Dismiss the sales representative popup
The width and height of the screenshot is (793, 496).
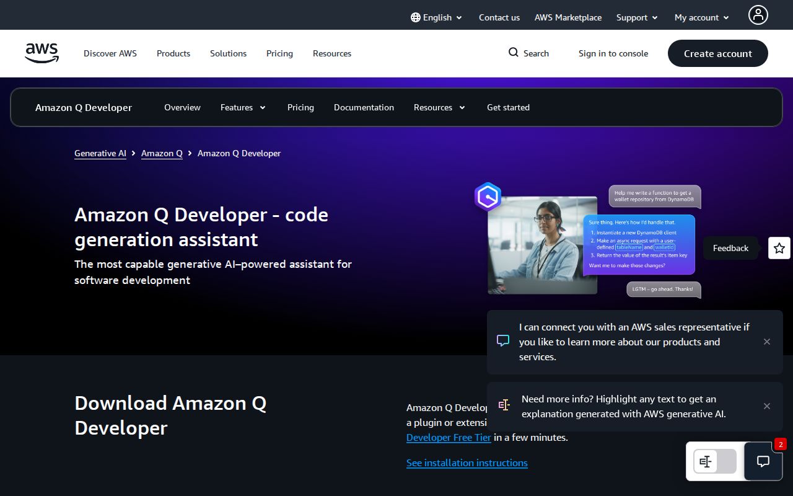[x=767, y=342]
